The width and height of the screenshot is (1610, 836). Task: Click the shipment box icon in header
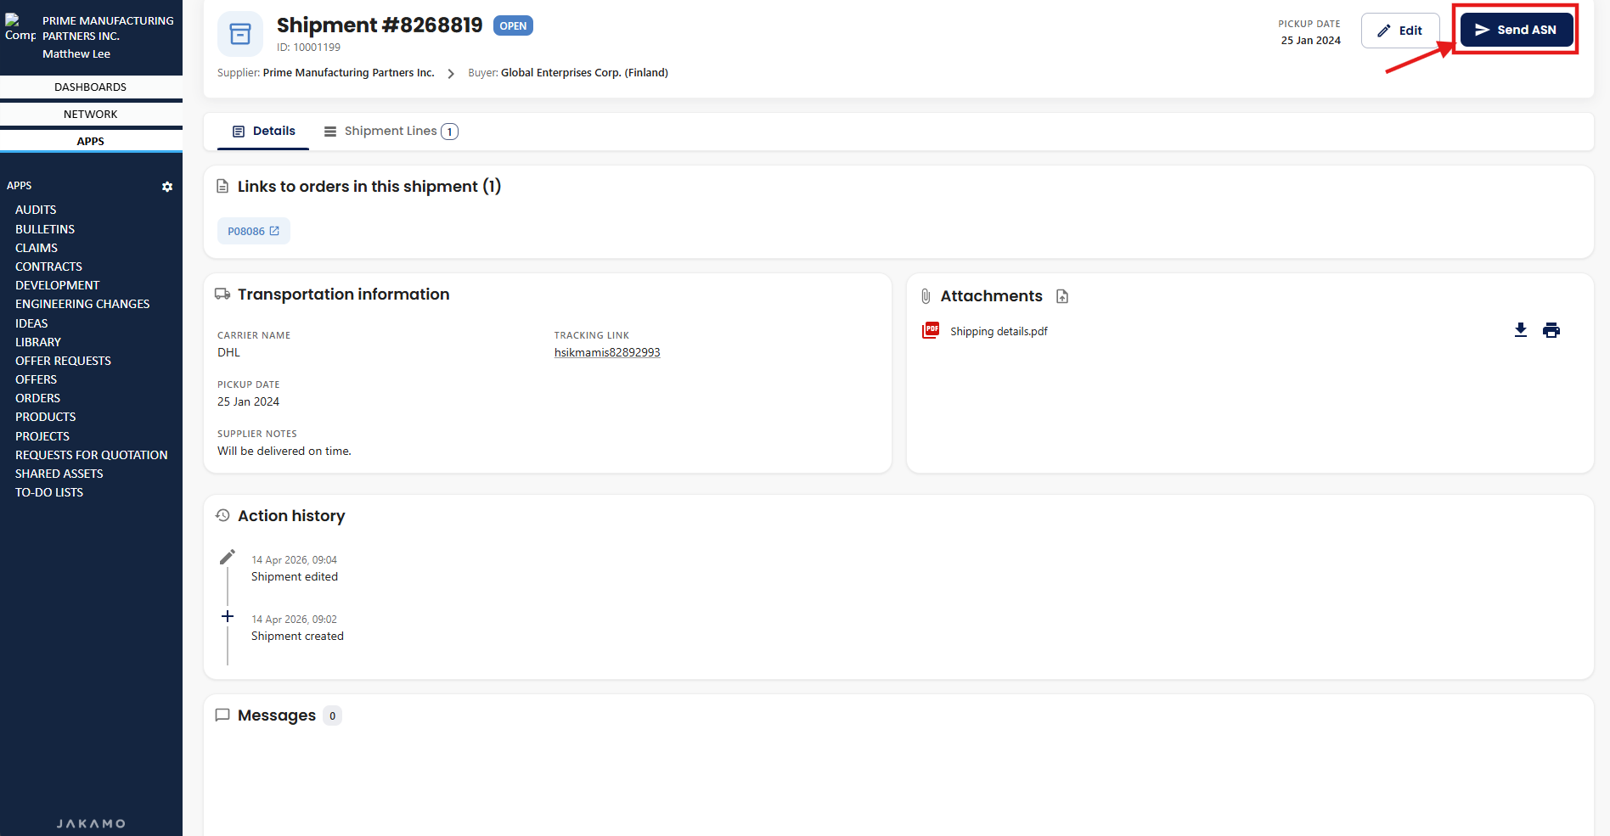coord(240,34)
